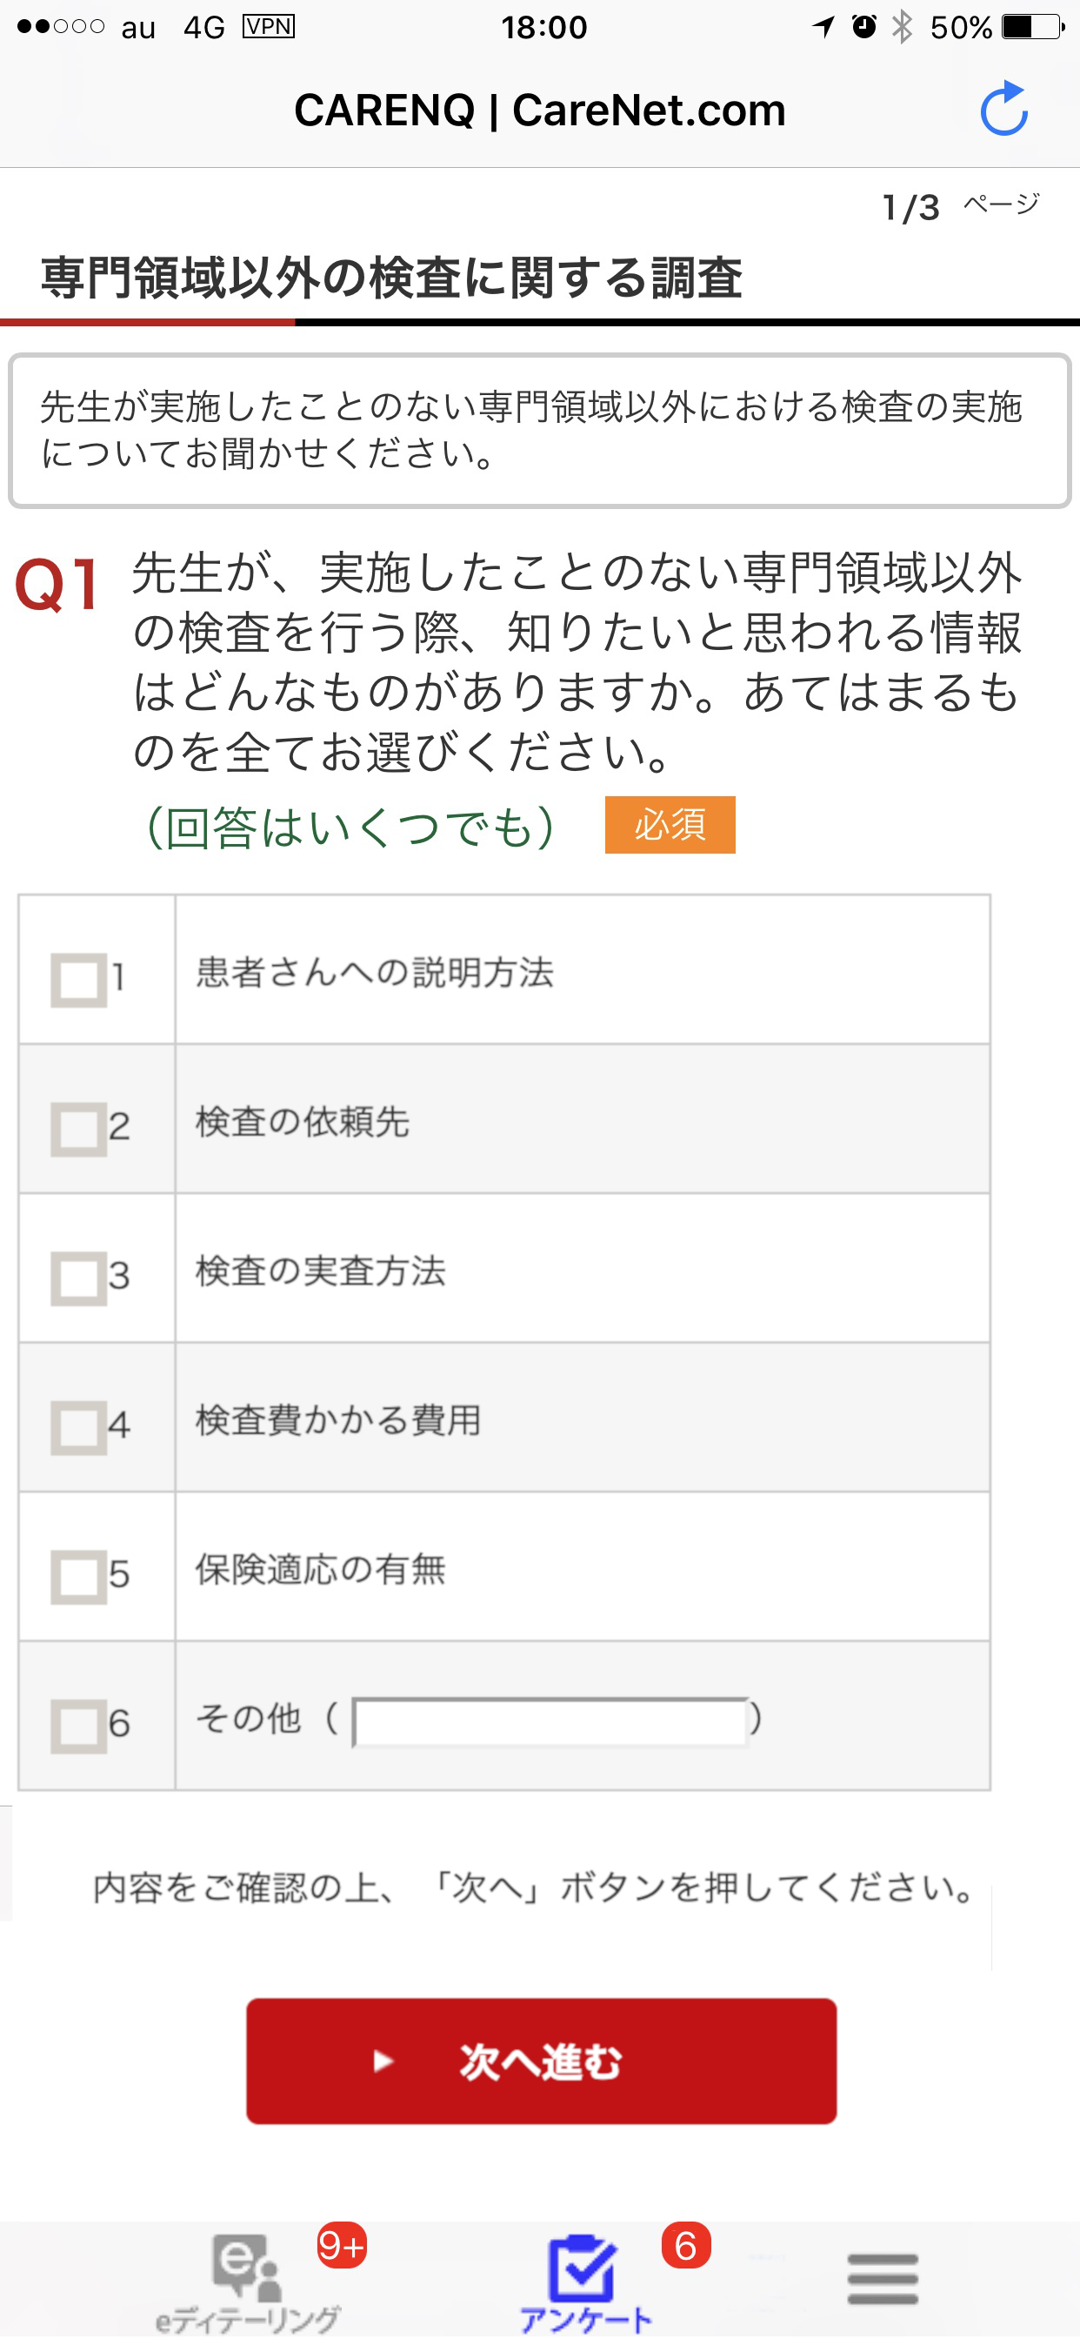Tap the CARENQ | CareNet.com title
The width and height of the screenshot is (1080, 2339).
coord(539,109)
